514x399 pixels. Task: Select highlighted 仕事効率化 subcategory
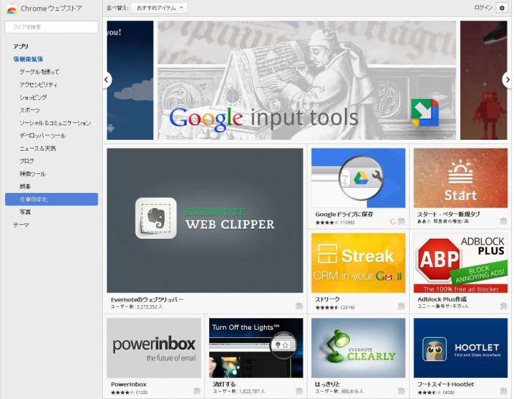[52, 199]
